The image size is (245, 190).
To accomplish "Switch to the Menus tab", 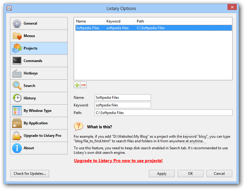I will click(x=39, y=36).
